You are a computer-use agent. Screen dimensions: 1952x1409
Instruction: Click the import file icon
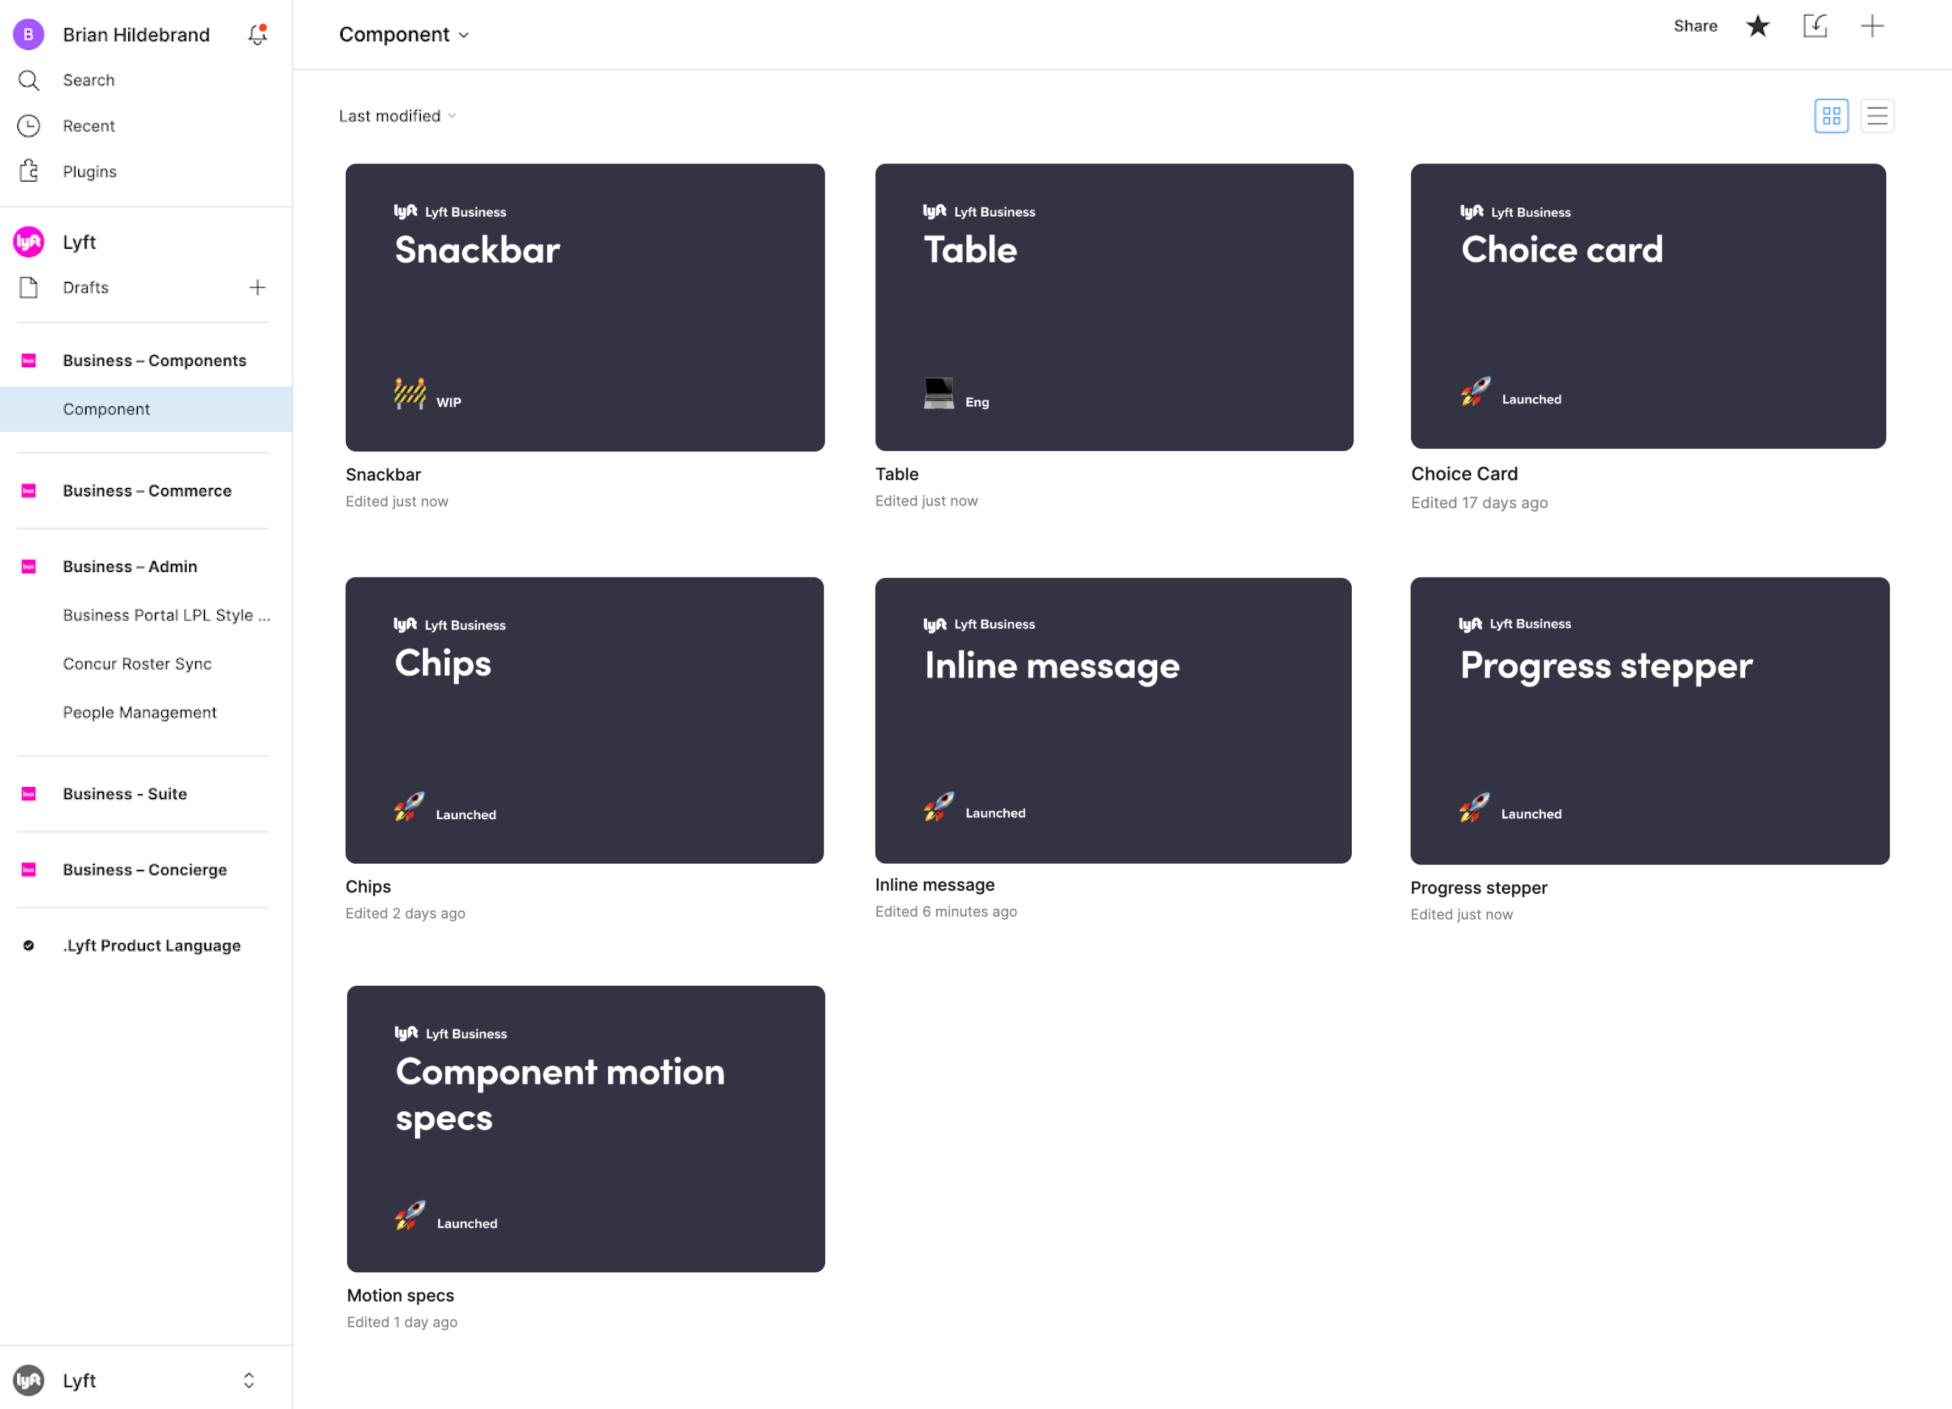(1815, 26)
